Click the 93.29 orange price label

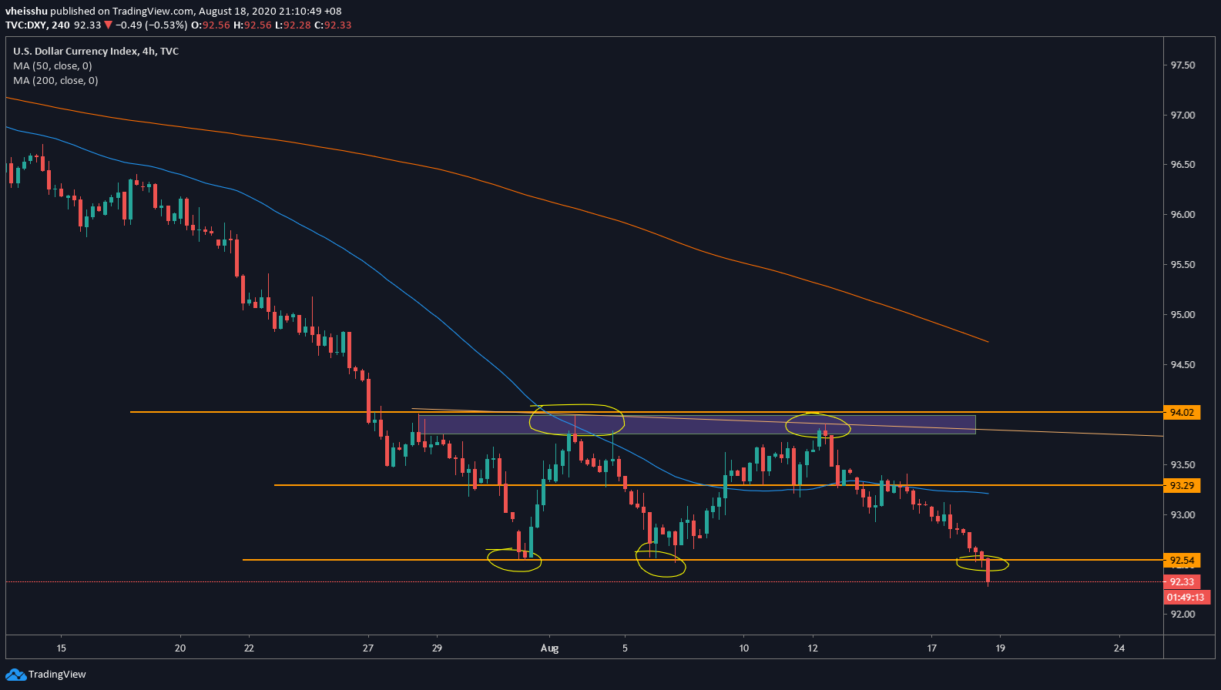click(1182, 486)
